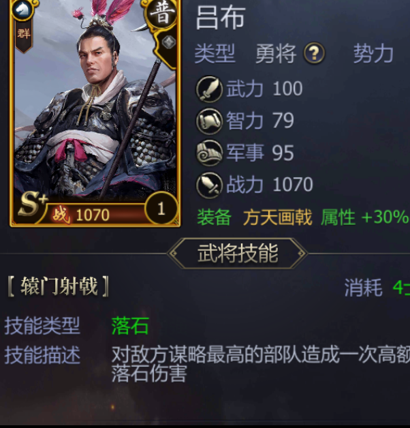410x428 pixels.
Task: Click the 属性 +30% bonus text
Action: (365, 217)
